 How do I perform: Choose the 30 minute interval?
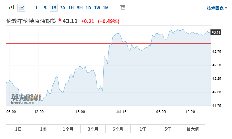pyautogui.click(x=62, y=8)
